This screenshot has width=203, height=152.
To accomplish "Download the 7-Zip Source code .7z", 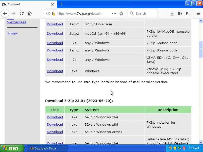I will 55,43.
